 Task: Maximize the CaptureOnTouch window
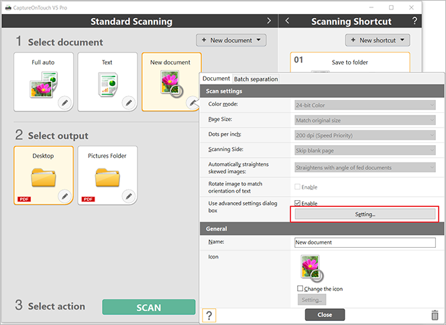pos(392,7)
